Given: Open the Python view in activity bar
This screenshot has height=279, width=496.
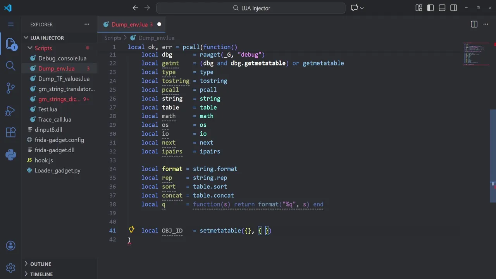Looking at the screenshot, I should pyautogui.click(x=11, y=155).
